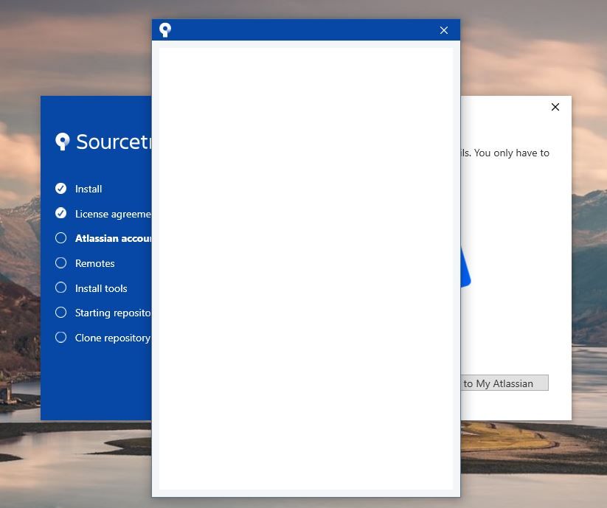Select the Atlassian account step circle
Image resolution: width=607 pixels, height=508 pixels.
[60, 238]
